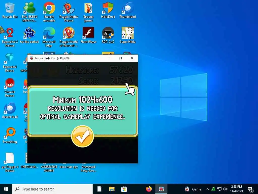Select the 'deez nuts spy' desktop label
The image size is (258, 194).
click(x=69, y=167)
